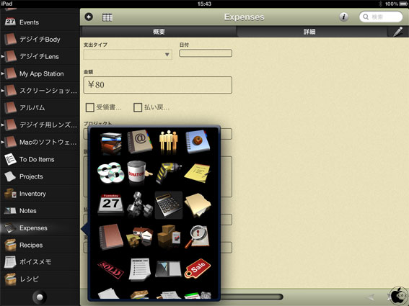
Task: Open table list view icon
Action: tap(107, 17)
